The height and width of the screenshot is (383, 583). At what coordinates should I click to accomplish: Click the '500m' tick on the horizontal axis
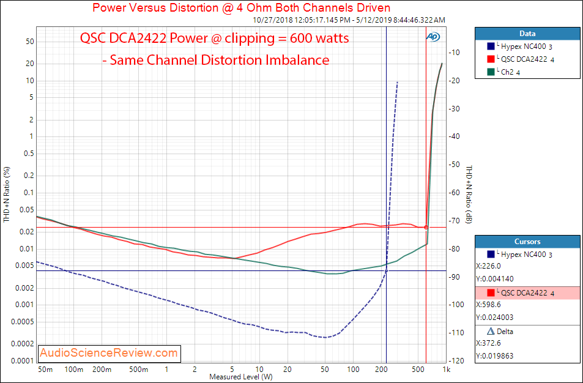coord(139,370)
